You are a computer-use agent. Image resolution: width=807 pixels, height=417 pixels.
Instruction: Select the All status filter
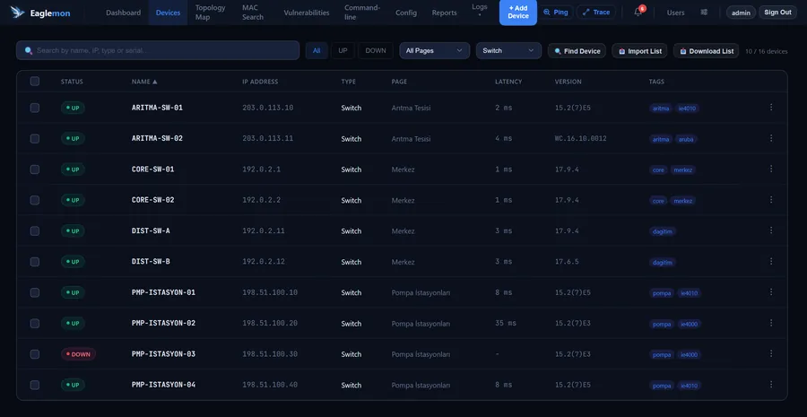pyautogui.click(x=317, y=50)
